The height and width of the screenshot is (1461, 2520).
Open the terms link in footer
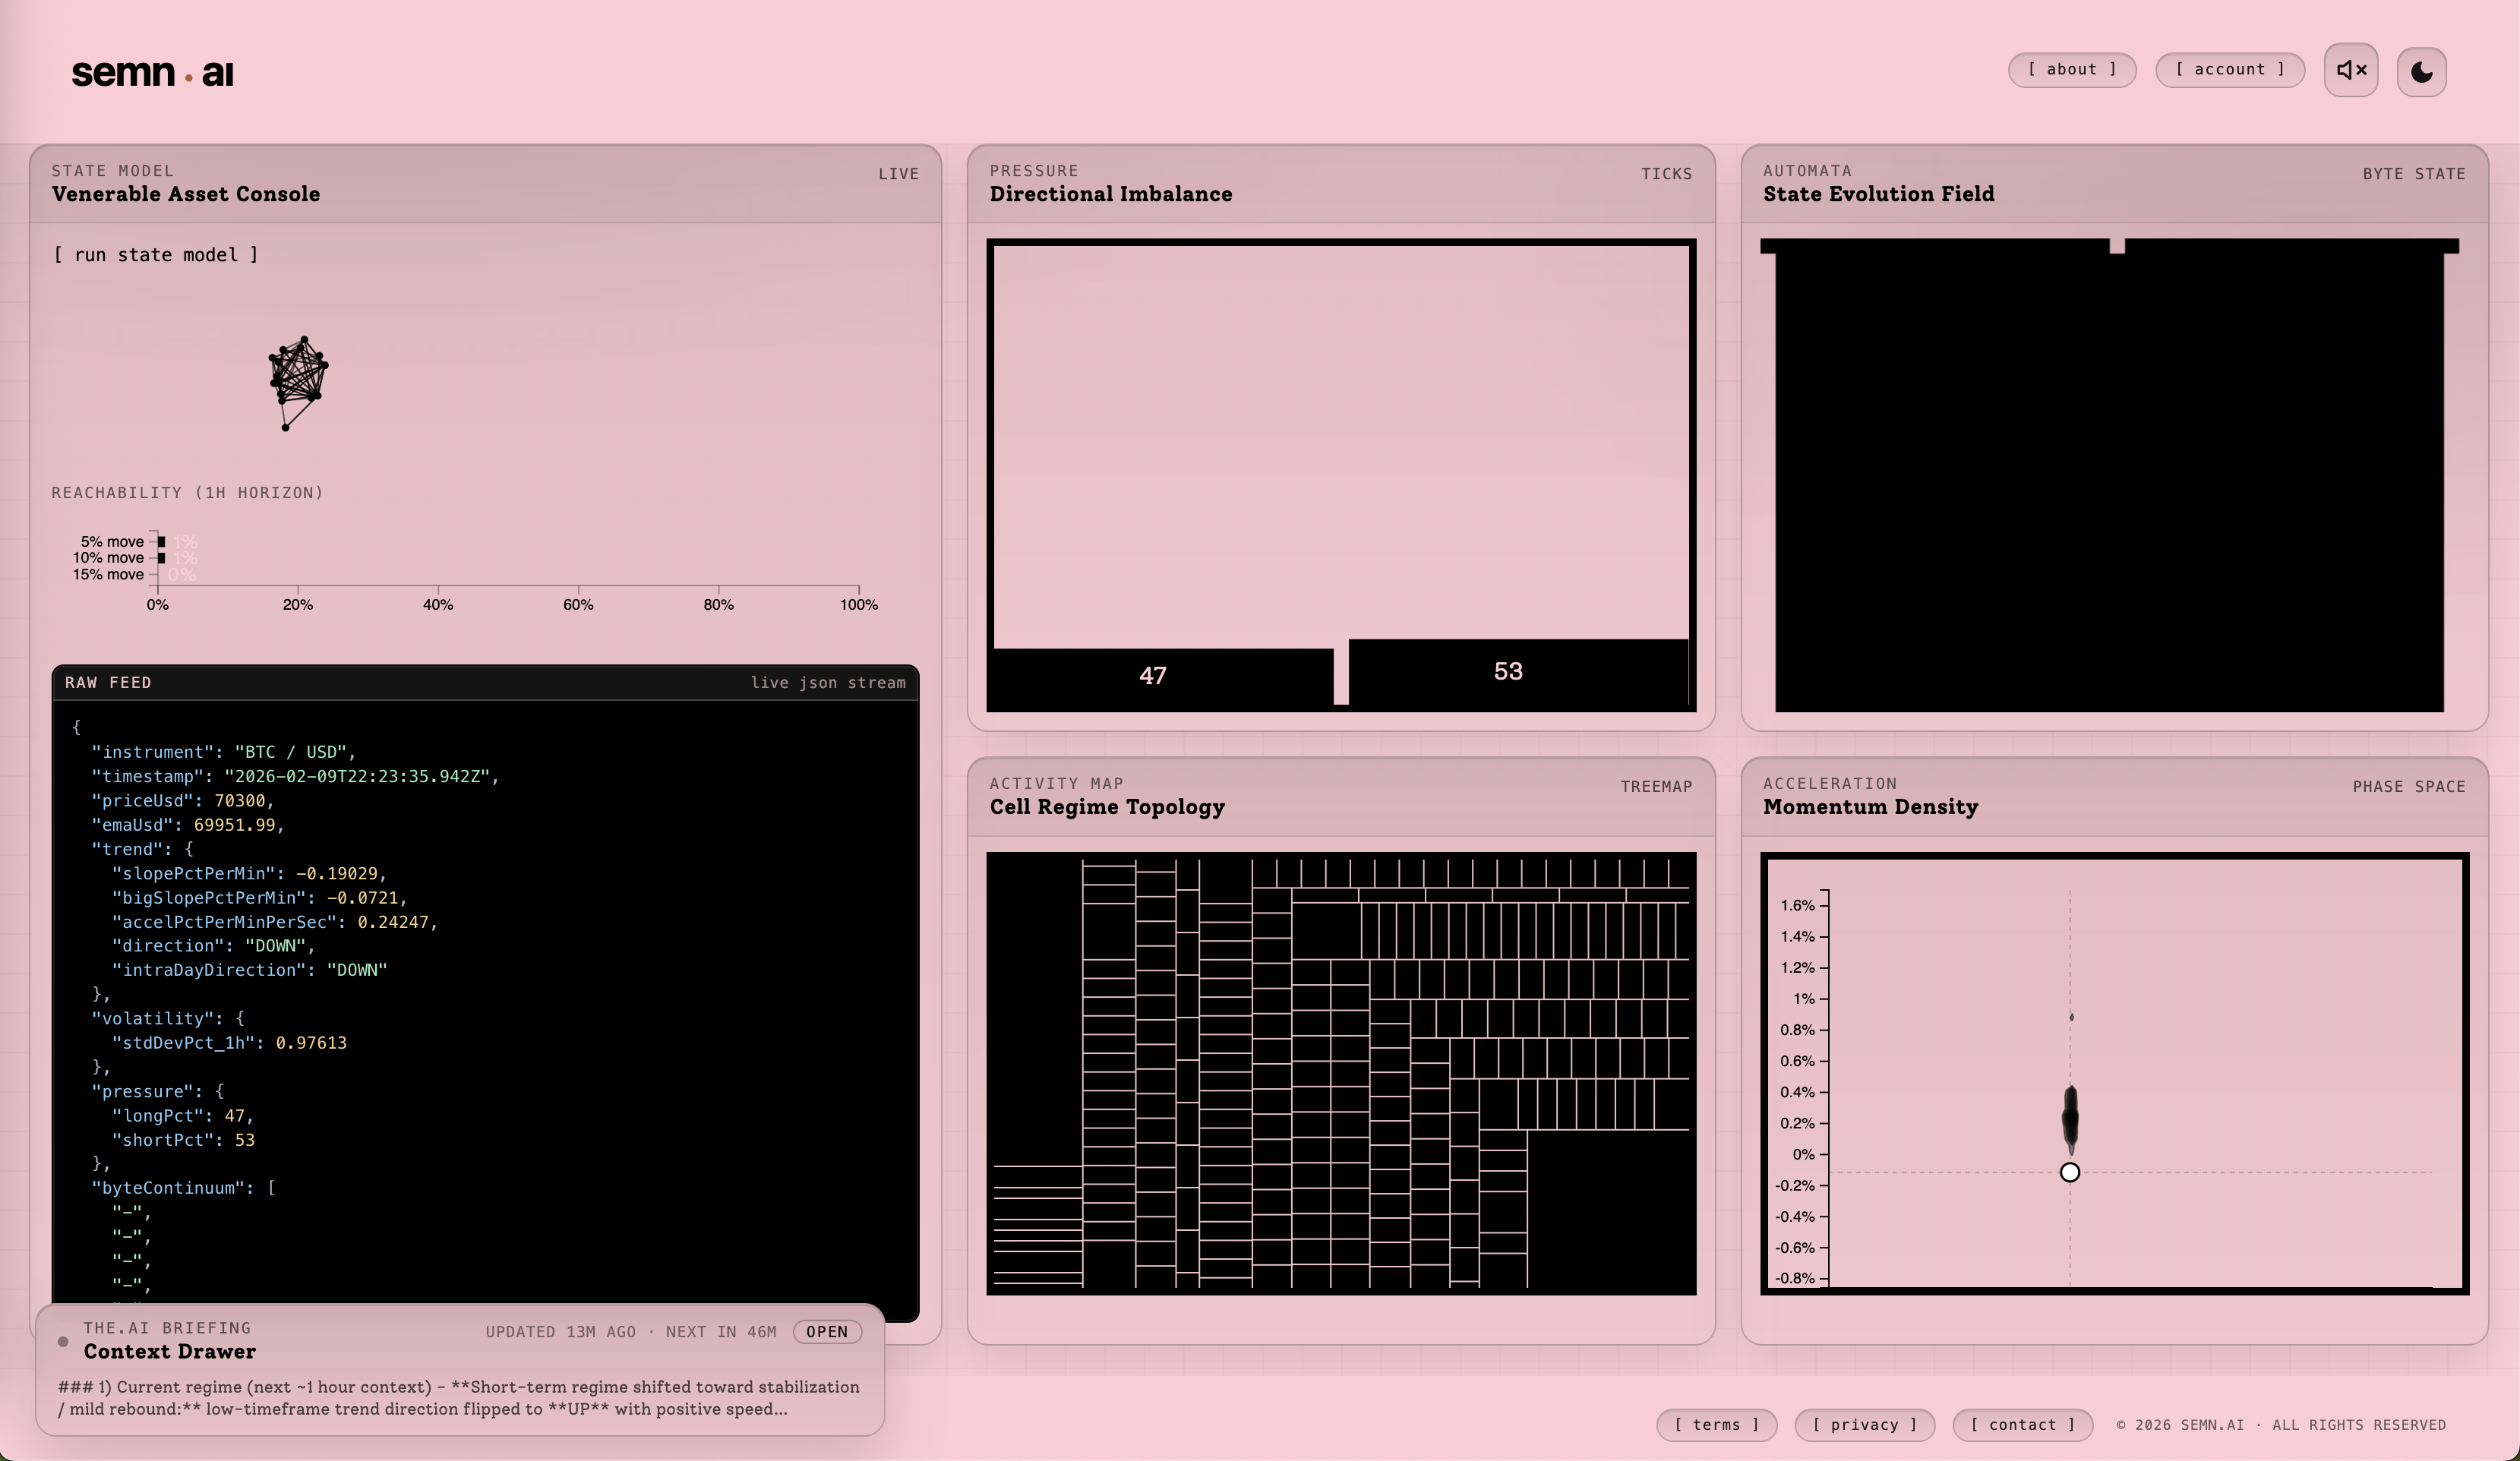pyautogui.click(x=1716, y=1425)
